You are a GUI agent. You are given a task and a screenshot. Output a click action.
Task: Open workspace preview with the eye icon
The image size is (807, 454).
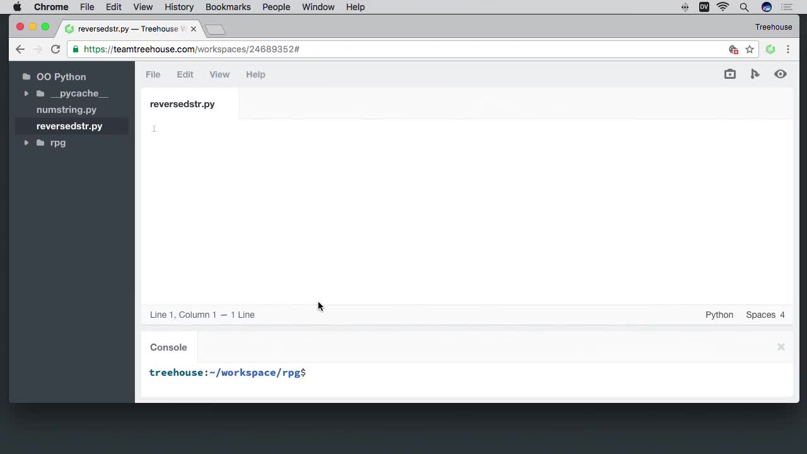click(x=781, y=74)
